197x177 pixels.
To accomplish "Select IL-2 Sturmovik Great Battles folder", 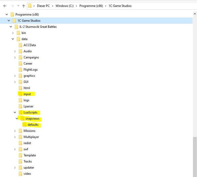I will [38, 27].
